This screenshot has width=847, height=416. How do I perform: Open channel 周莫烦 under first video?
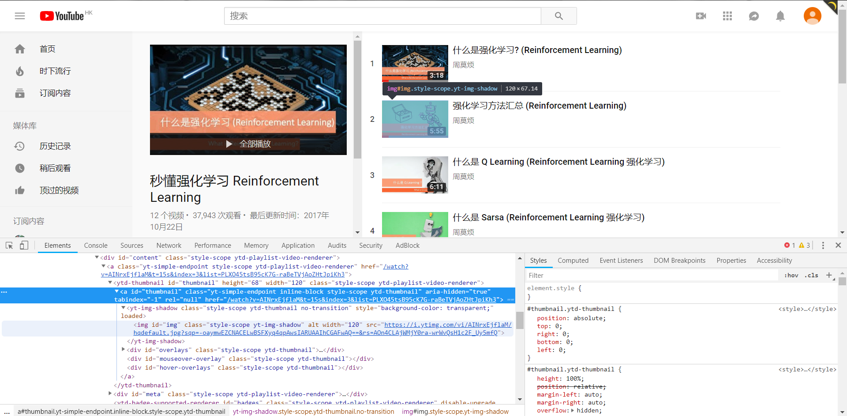point(463,65)
